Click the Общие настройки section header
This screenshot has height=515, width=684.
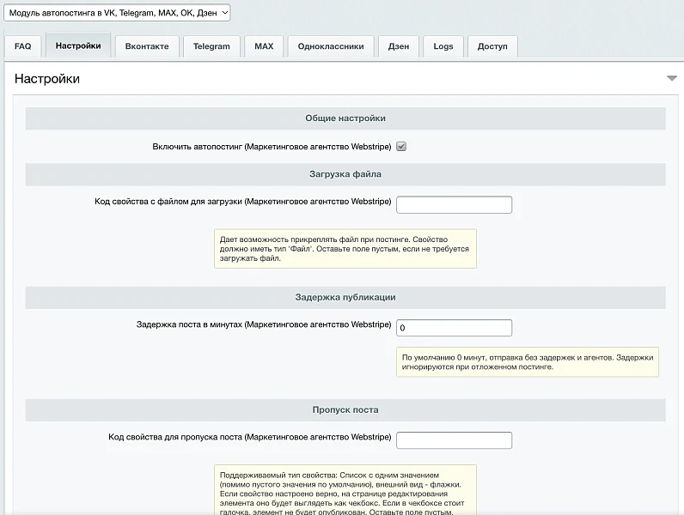coord(345,118)
